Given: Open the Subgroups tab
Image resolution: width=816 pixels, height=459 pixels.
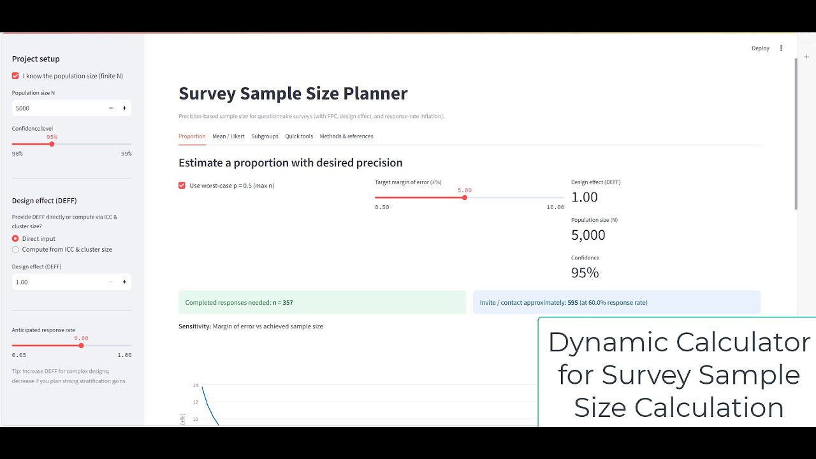Looking at the screenshot, I should point(265,136).
